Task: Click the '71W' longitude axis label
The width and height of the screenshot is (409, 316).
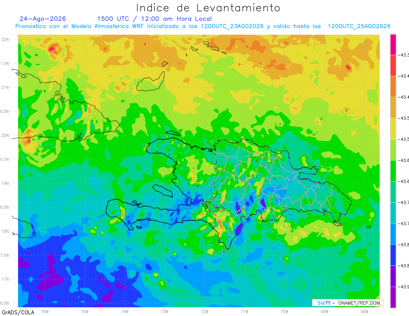Action: click(244, 311)
